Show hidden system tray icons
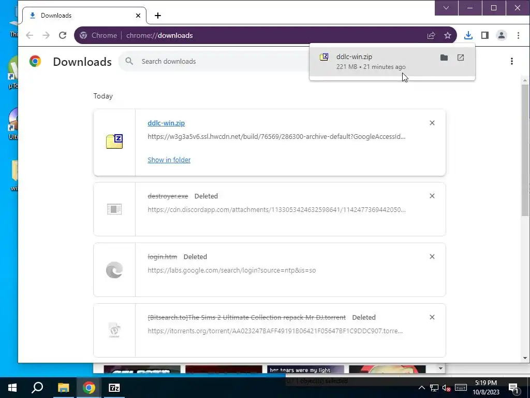The image size is (530, 398). [x=421, y=388]
